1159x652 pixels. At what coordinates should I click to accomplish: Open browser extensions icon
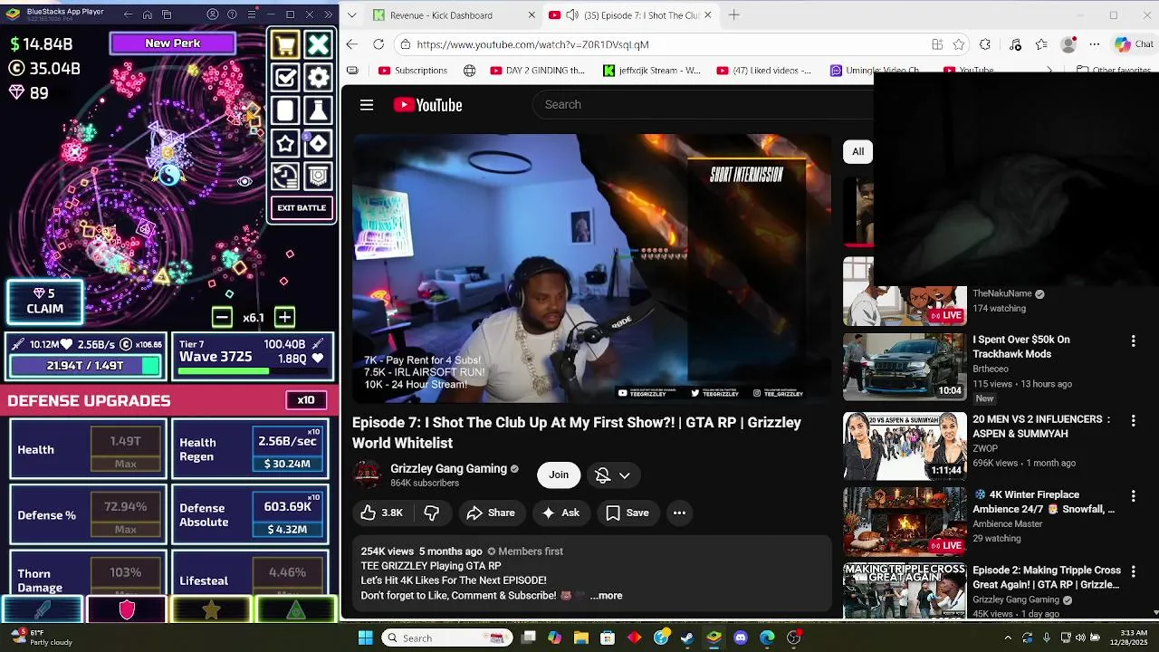pyautogui.click(x=985, y=44)
